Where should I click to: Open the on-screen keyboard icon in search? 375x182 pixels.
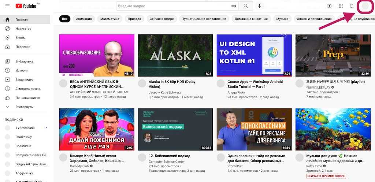coord(234,6)
